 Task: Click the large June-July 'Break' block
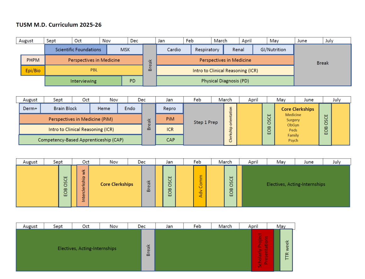click(323, 65)
